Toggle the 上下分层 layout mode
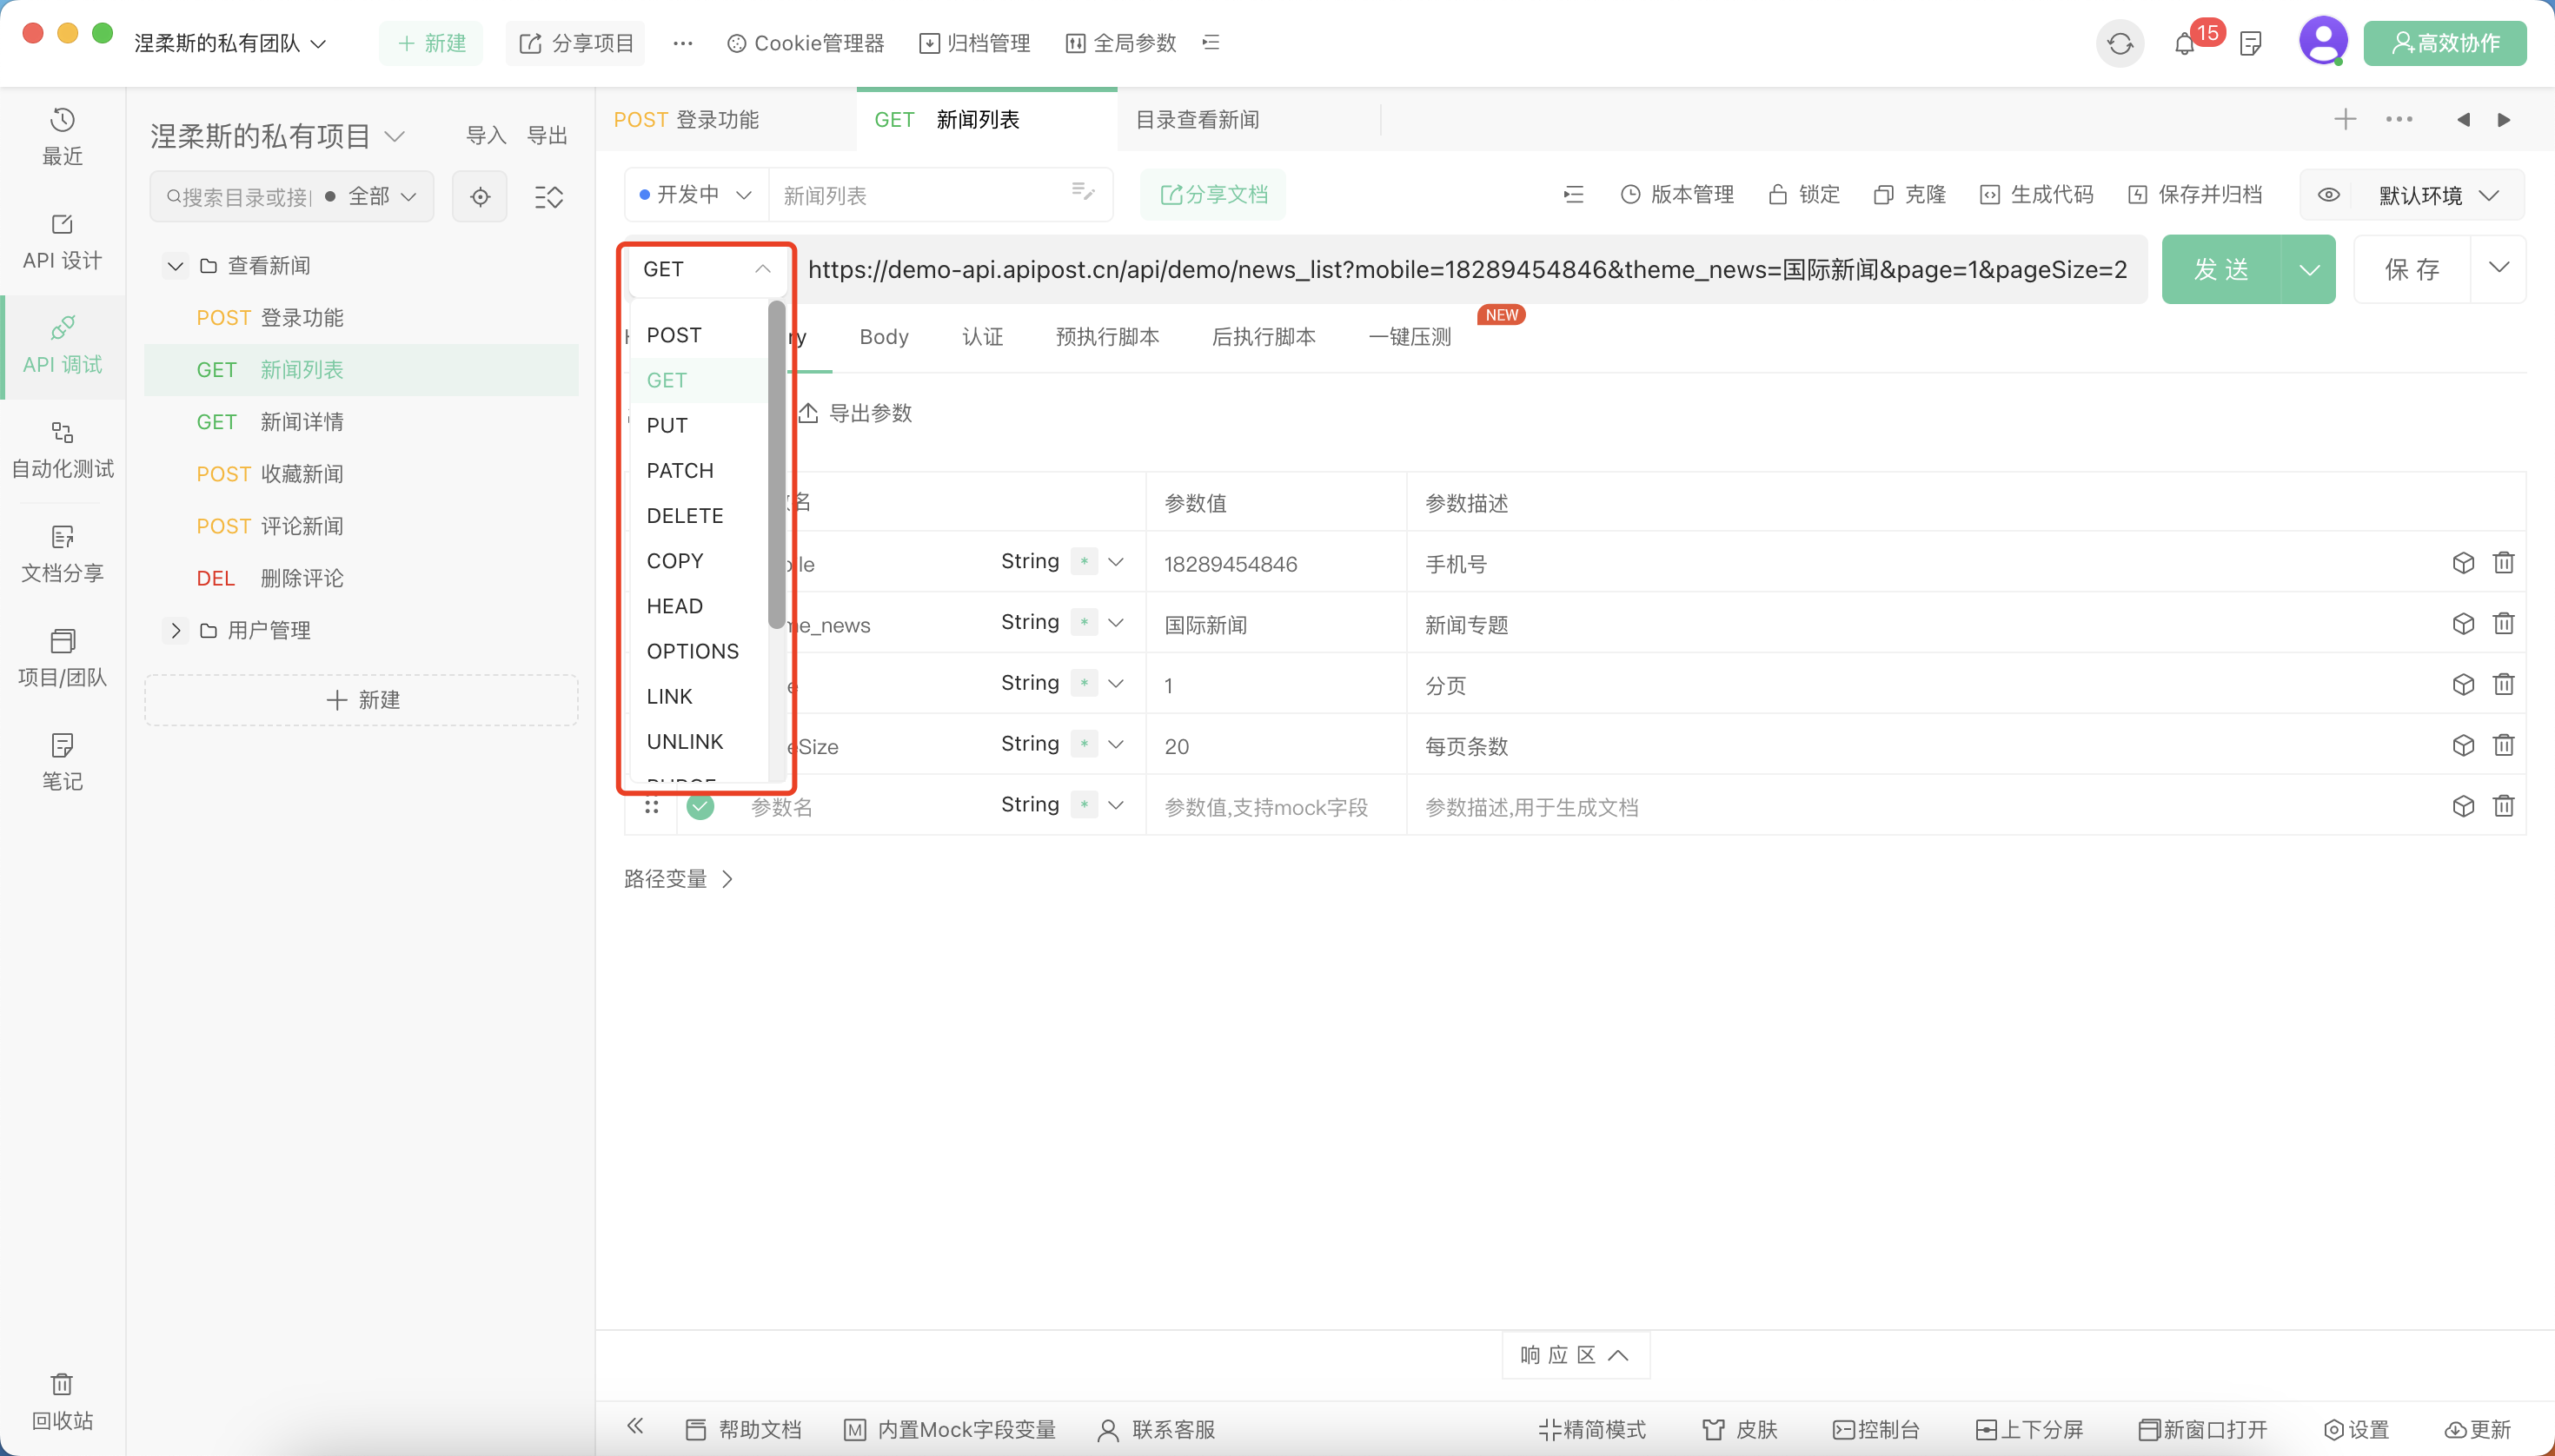The image size is (2555, 1456). 2037,1430
